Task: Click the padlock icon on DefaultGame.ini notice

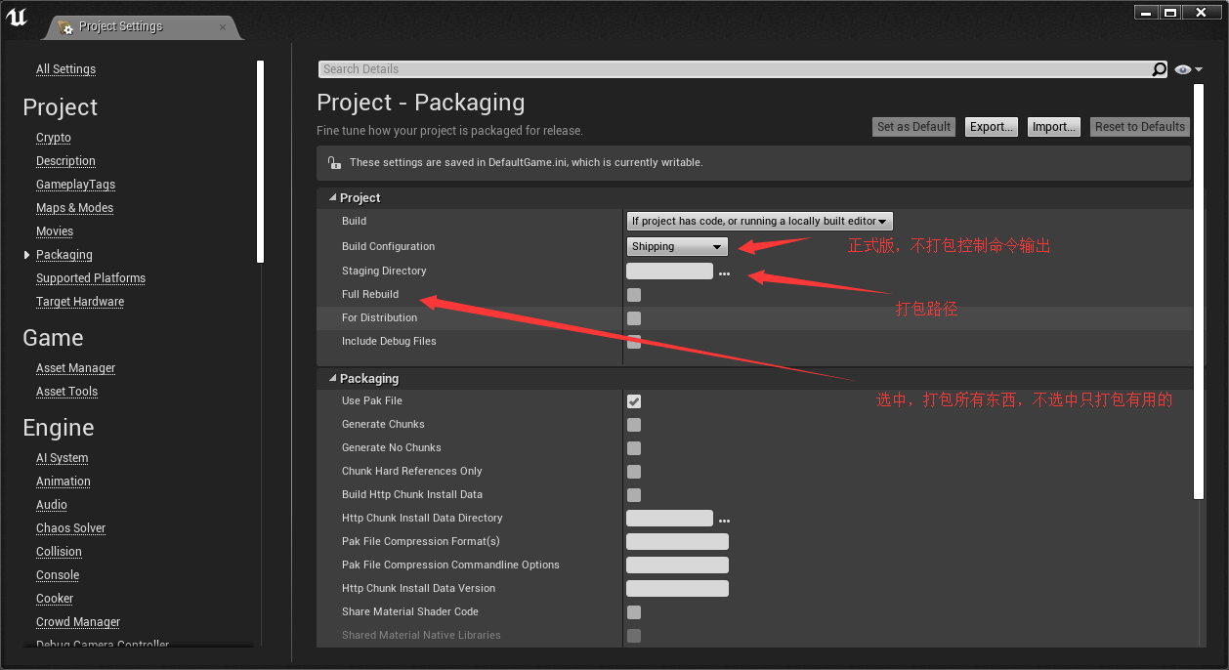Action: tap(335, 162)
